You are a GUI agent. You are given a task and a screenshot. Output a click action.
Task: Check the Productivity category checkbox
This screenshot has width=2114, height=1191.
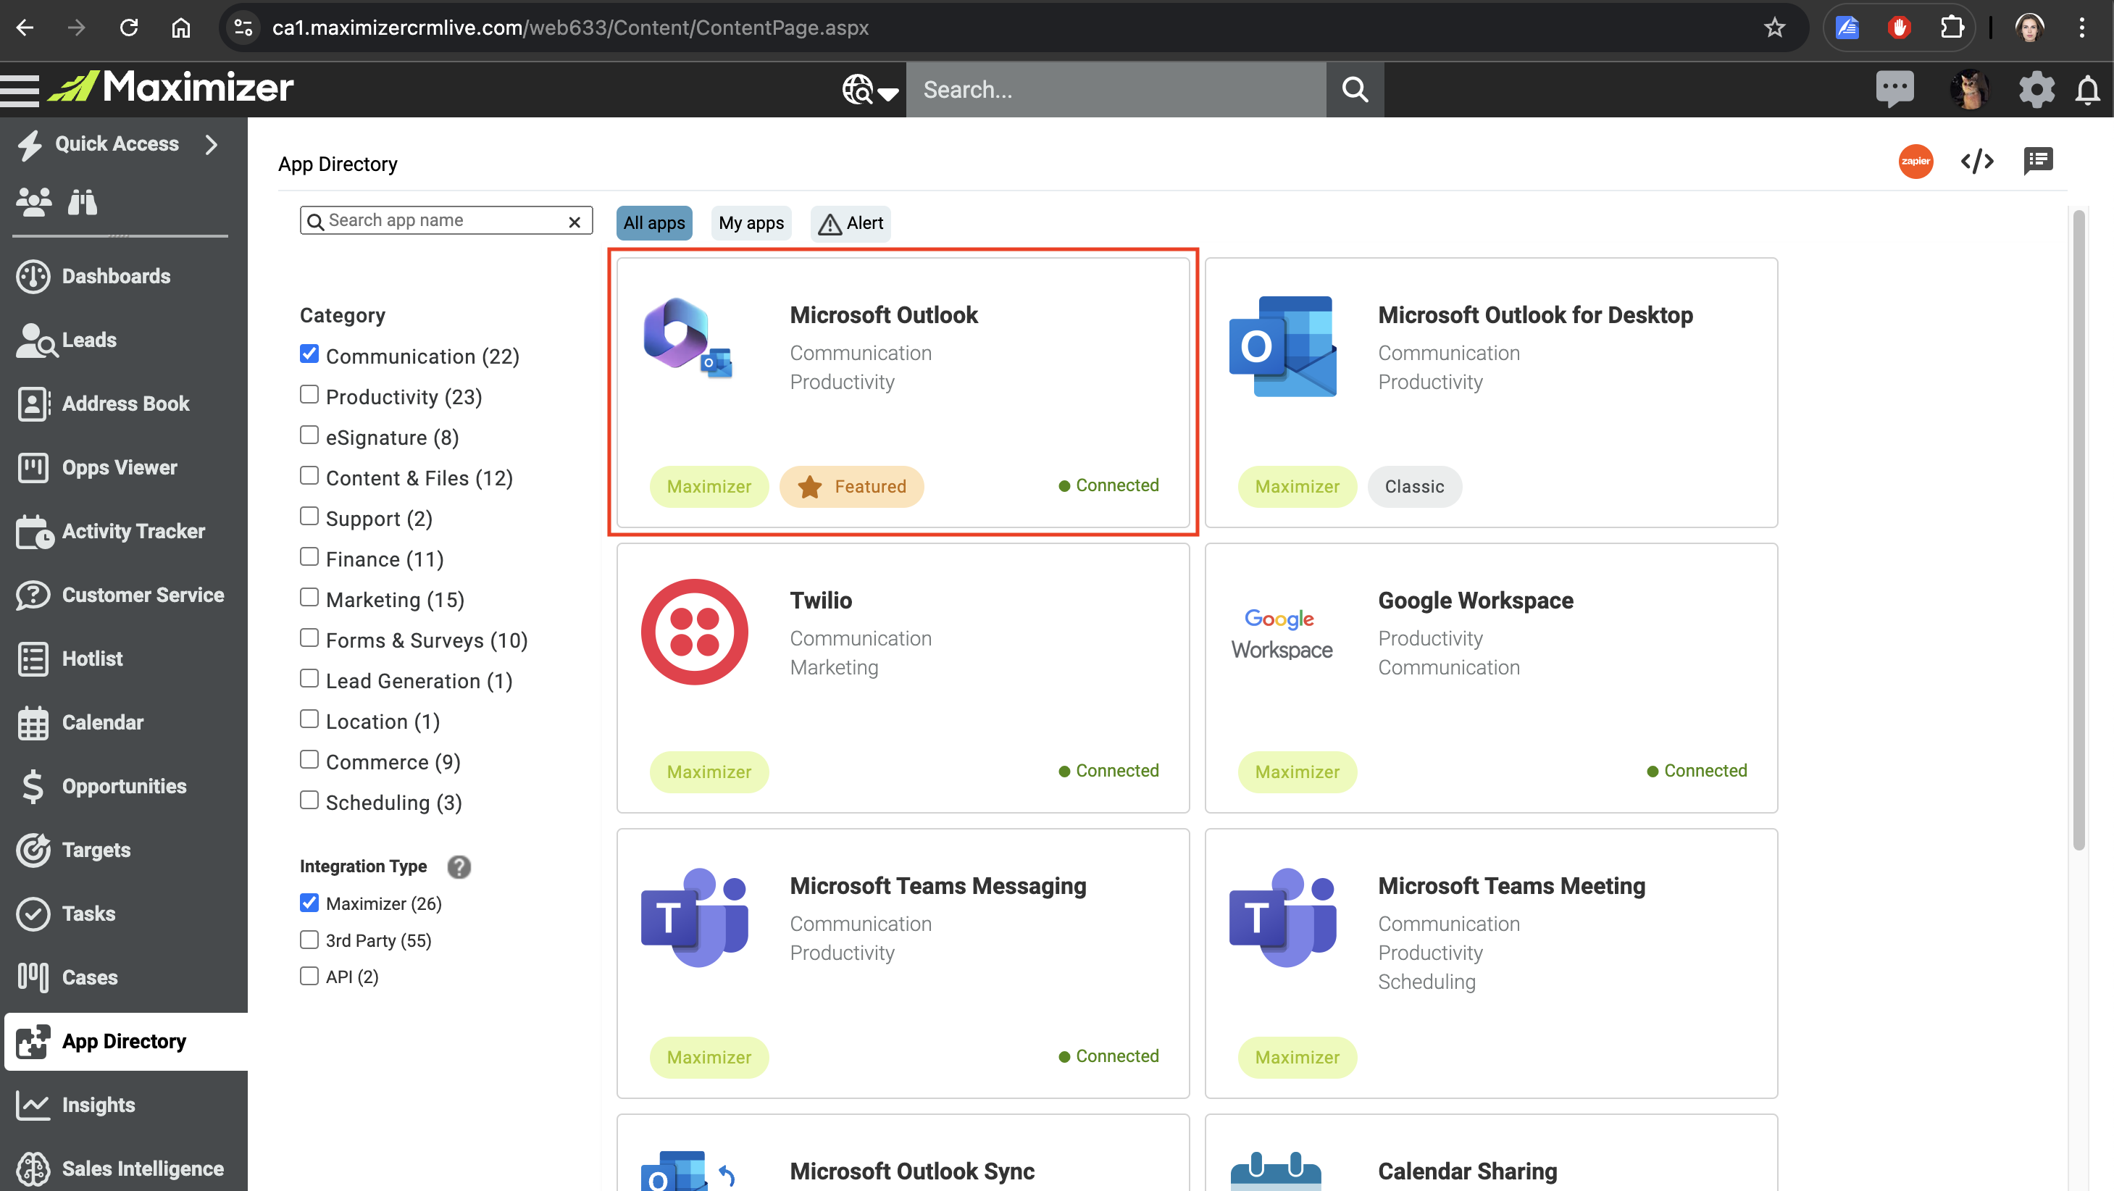tap(309, 395)
